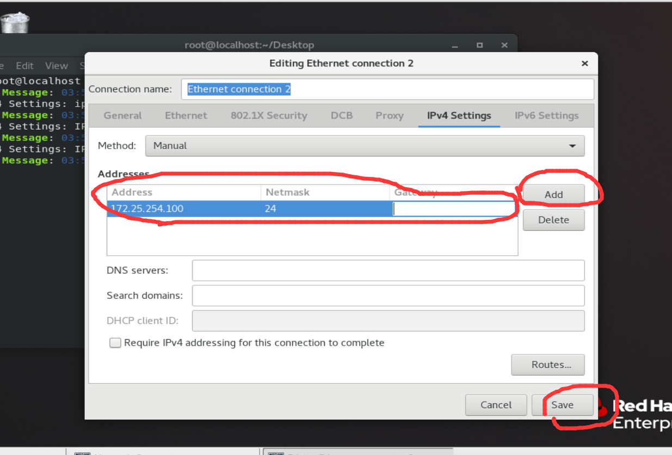
Task: Enable Require IPv4 addressing checkbox
Action: point(115,342)
